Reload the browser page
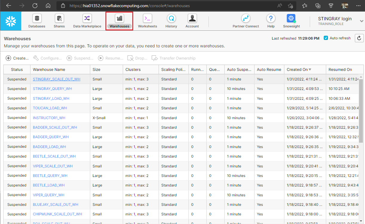Viewport: 365px width, 224px height. pyautogui.click(x=35, y=6)
